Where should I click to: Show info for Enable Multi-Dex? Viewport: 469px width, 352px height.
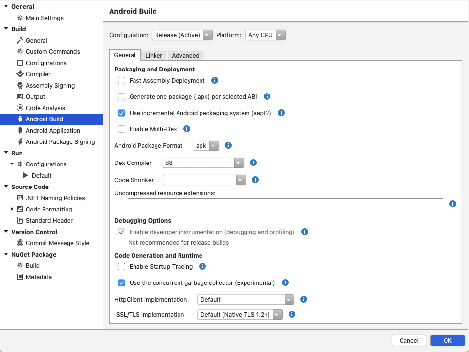(187, 129)
